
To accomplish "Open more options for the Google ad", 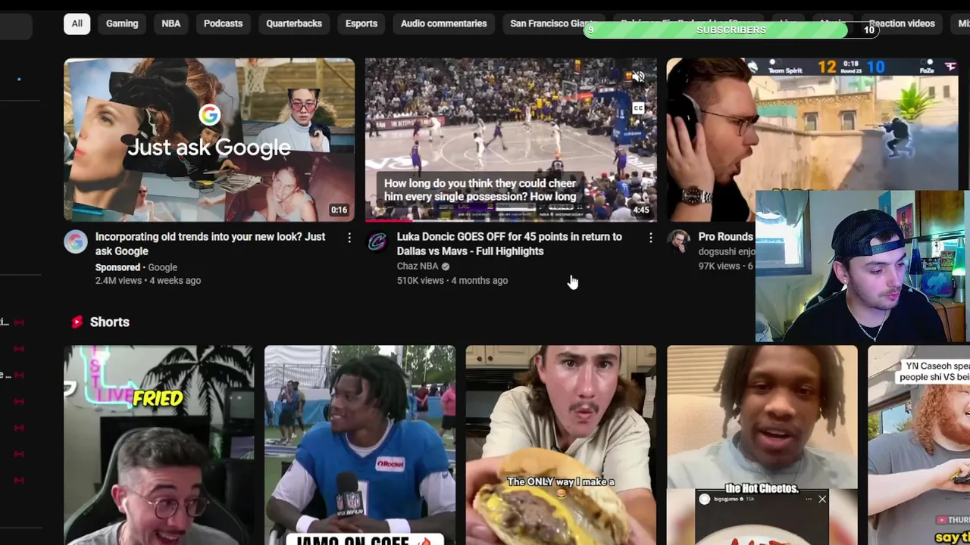I will (349, 238).
